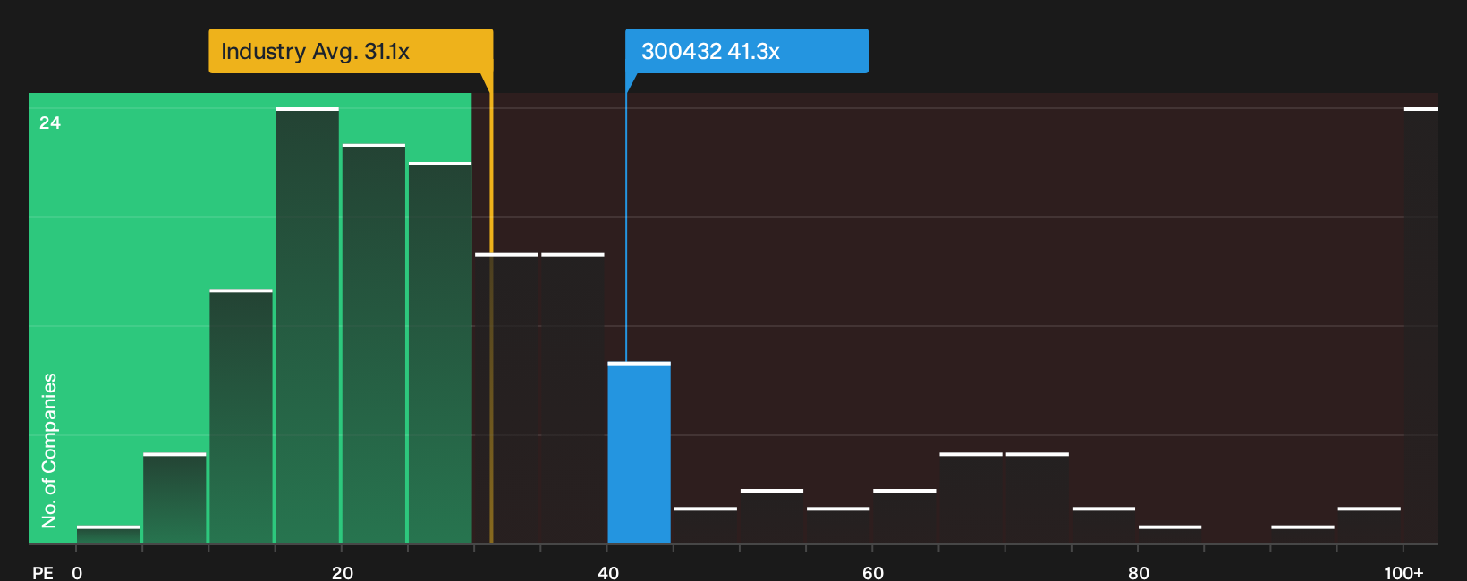Select the dark bar for PE 50–55

coord(772,517)
